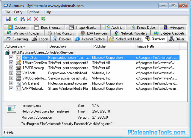
Task: Click the MsMpSvc row icon
Action: point(19,57)
